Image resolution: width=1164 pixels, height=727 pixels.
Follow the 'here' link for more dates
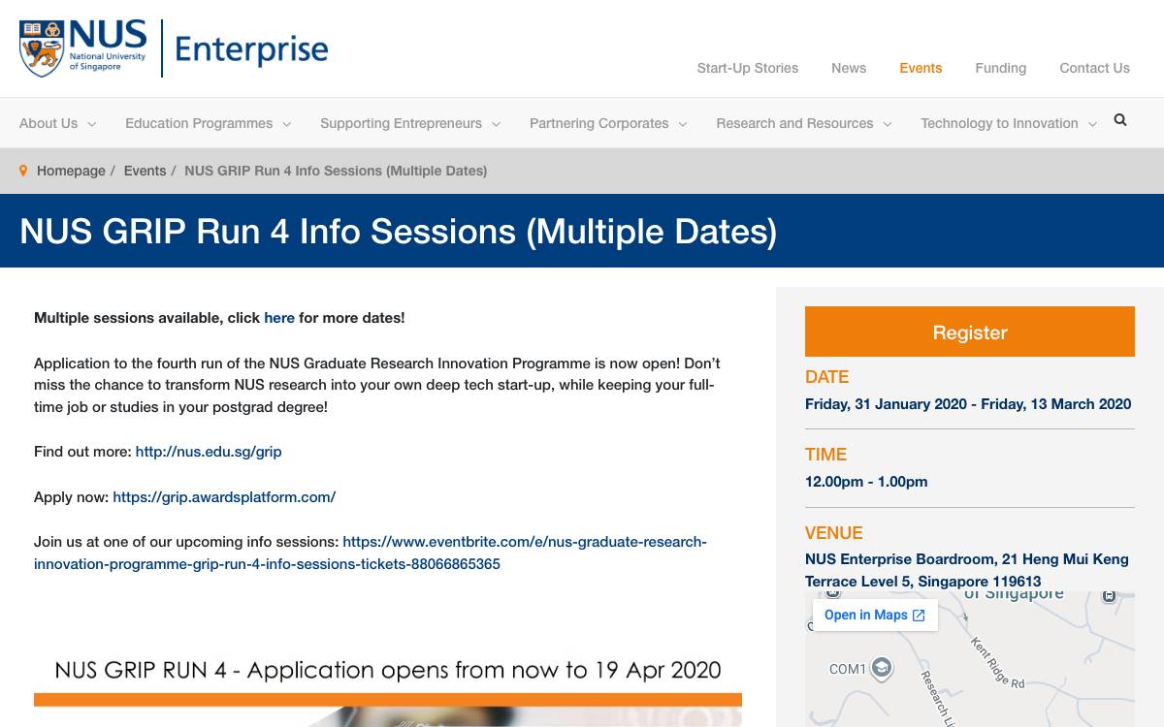coord(279,318)
